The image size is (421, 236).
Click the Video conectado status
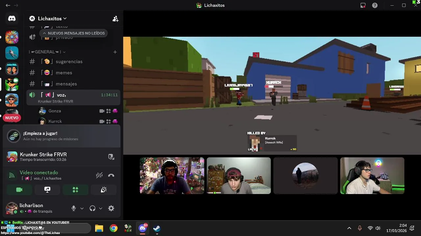(x=39, y=172)
